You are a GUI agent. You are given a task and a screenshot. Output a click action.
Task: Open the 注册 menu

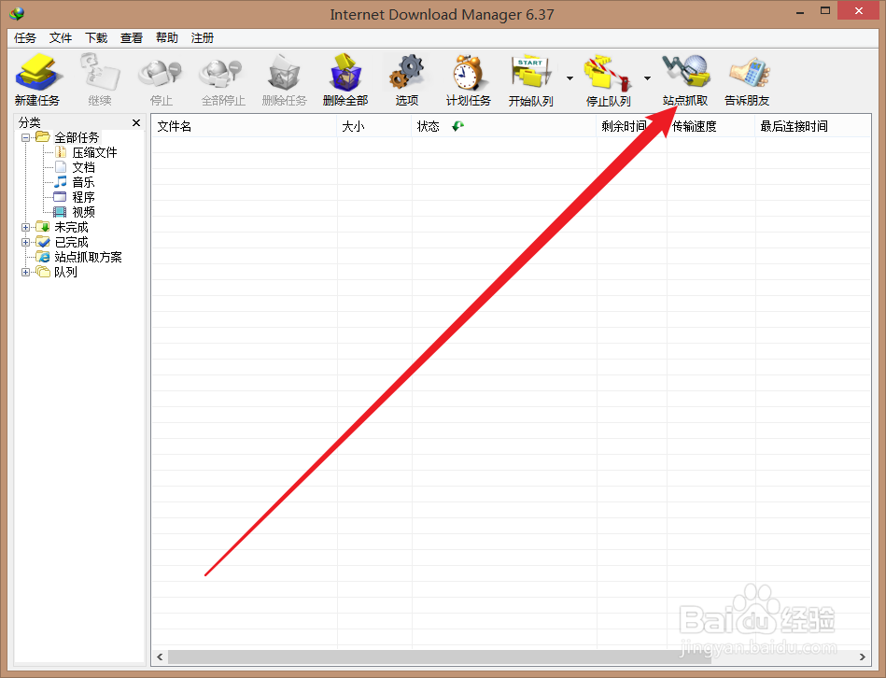pyautogui.click(x=203, y=38)
